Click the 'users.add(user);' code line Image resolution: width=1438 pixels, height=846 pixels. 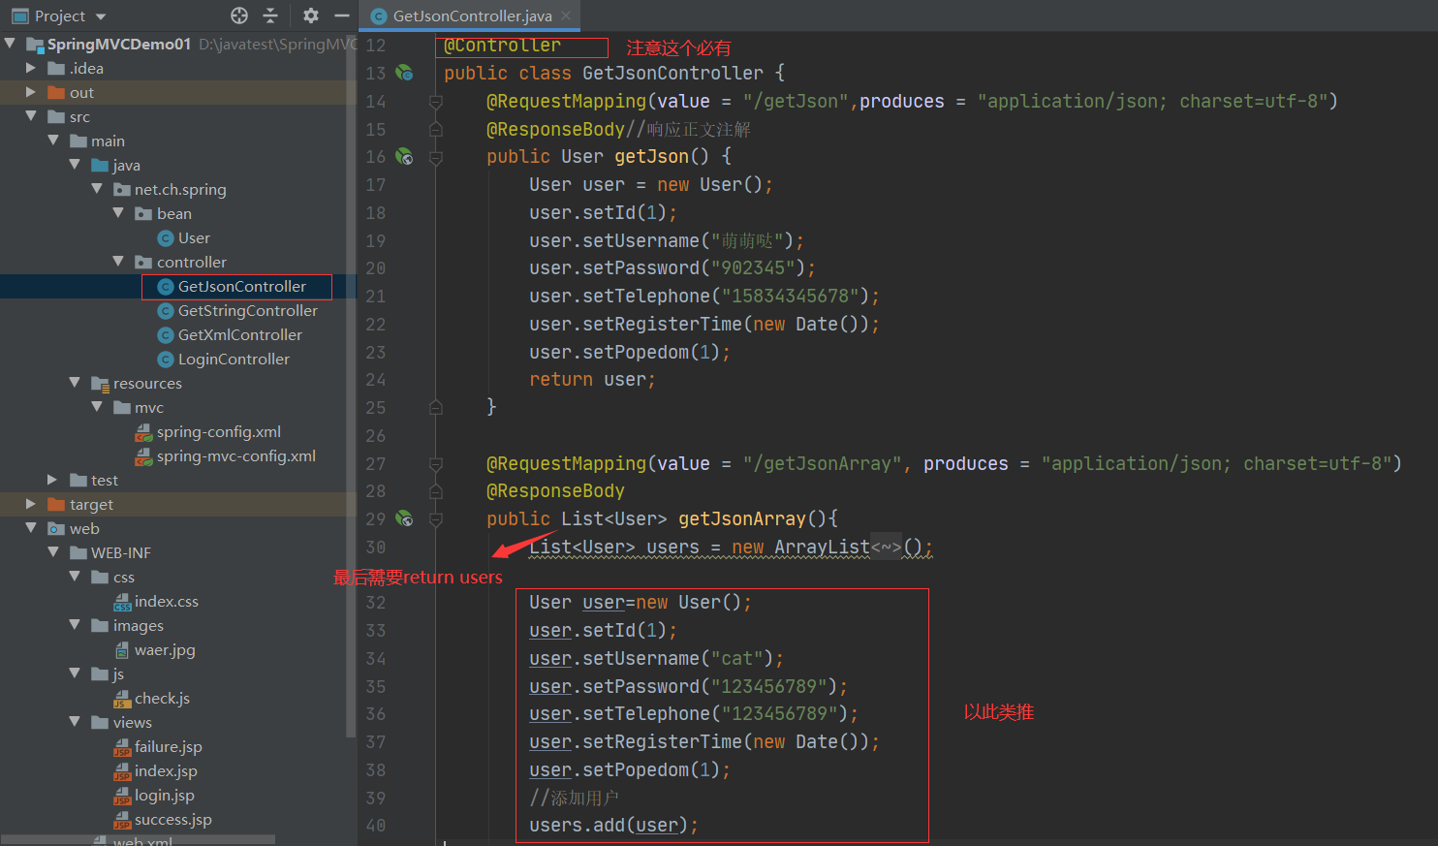[x=613, y=826]
